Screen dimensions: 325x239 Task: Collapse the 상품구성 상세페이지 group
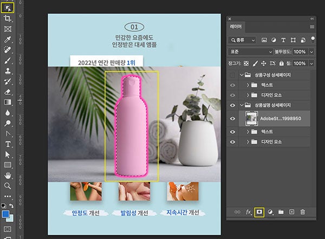coord(242,75)
